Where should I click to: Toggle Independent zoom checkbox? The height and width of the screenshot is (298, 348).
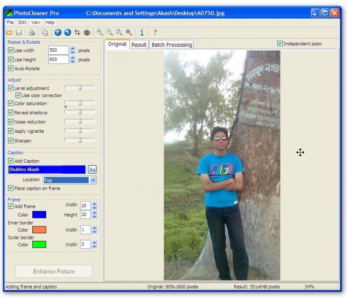[x=280, y=43]
